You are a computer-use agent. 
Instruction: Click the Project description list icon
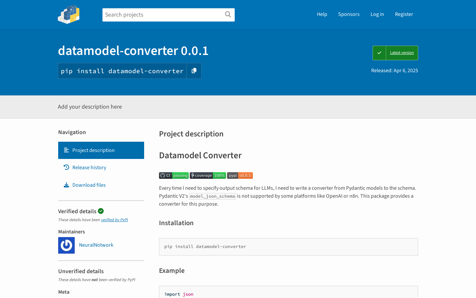tap(66, 150)
